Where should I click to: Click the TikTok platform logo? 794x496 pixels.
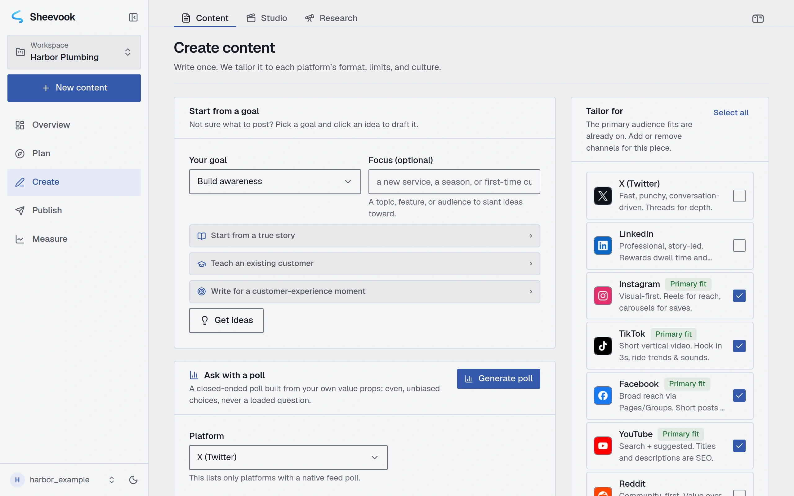click(x=603, y=346)
